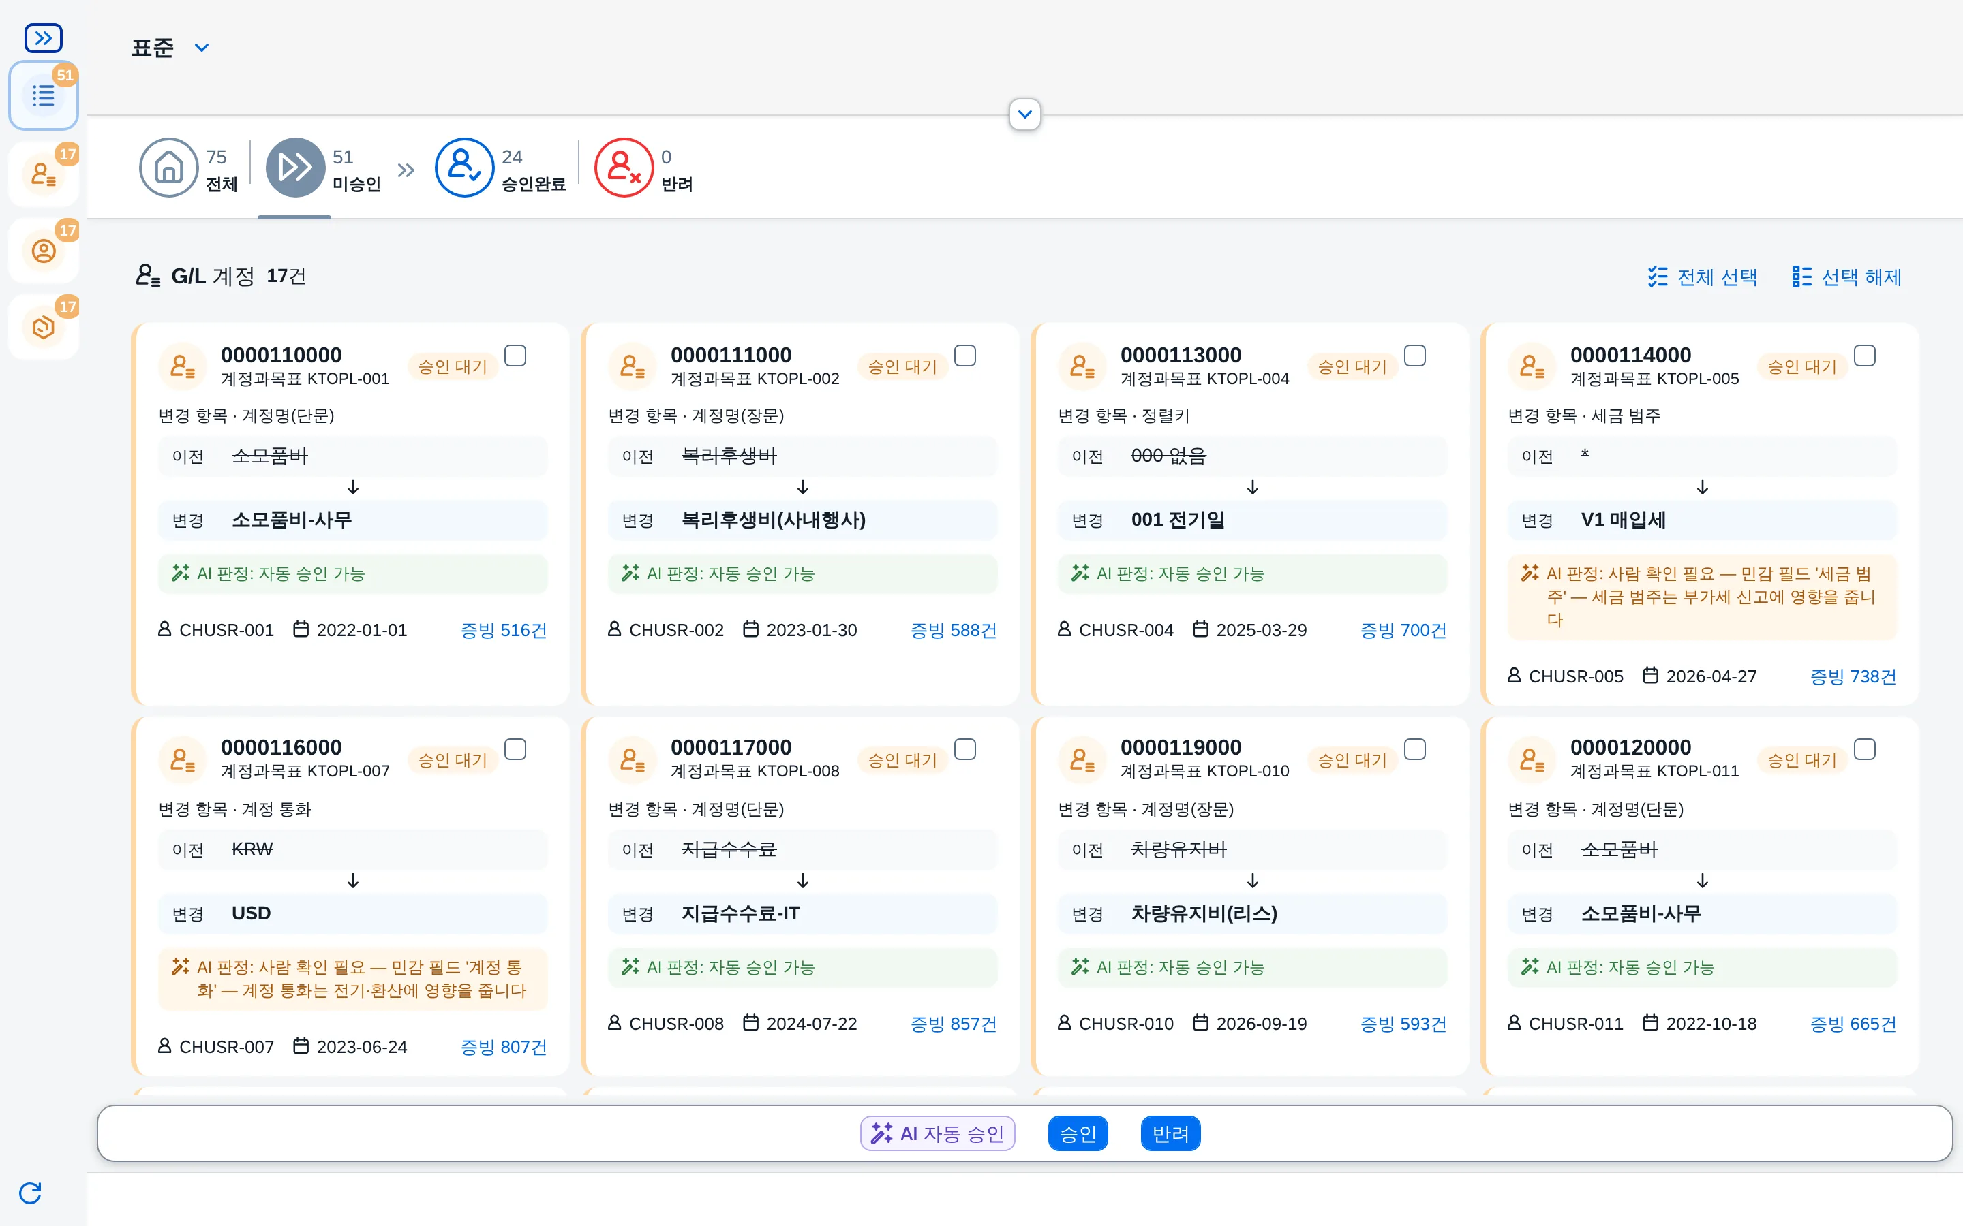Switch to the 미승인 tab
Image resolution: width=1963 pixels, height=1226 pixels.
pyautogui.click(x=324, y=168)
